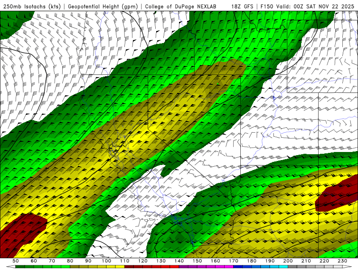Click the right arrow end of the color bar
358x269 pixels.
(347, 266)
